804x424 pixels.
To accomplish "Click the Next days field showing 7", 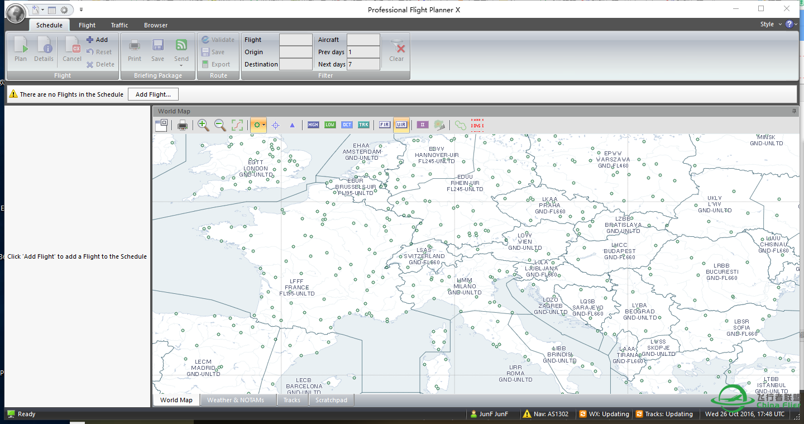I will (x=363, y=64).
